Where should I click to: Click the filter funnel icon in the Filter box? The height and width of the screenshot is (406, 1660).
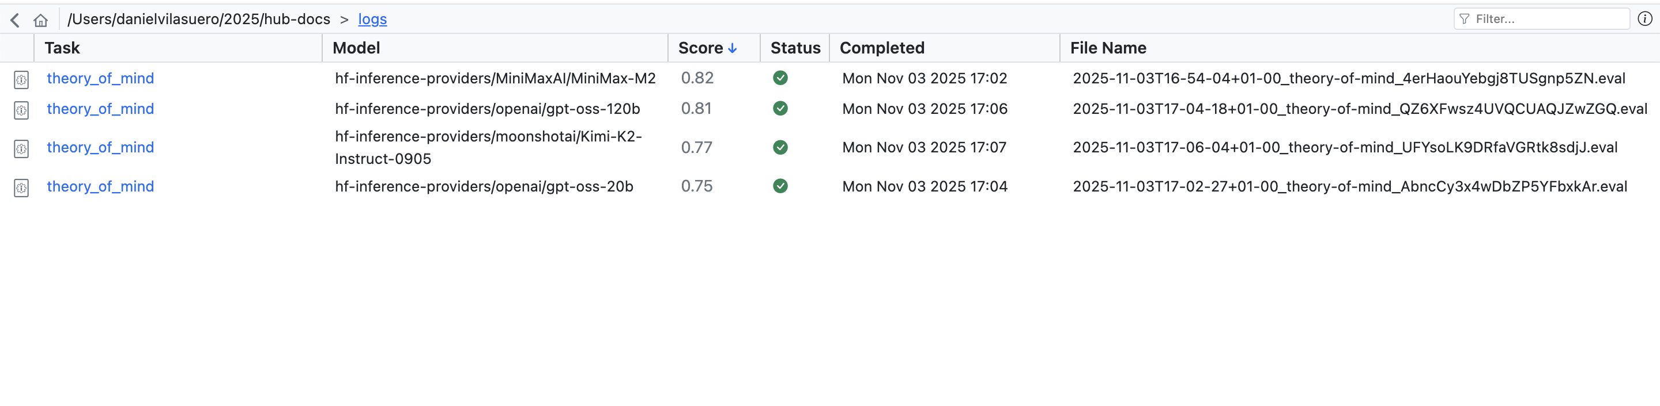point(1465,18)
